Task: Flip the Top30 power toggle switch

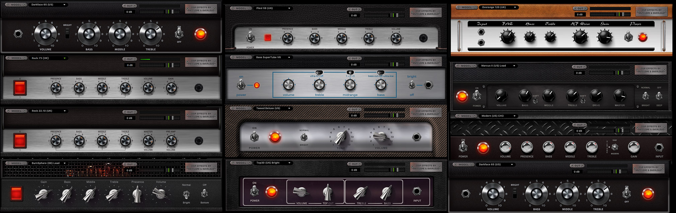Action: 254,191
